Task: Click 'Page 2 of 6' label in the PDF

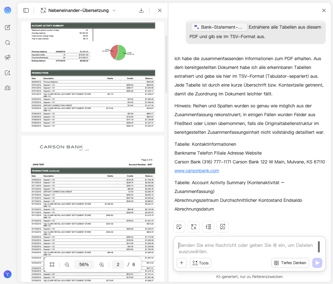Action: point(147,160)
